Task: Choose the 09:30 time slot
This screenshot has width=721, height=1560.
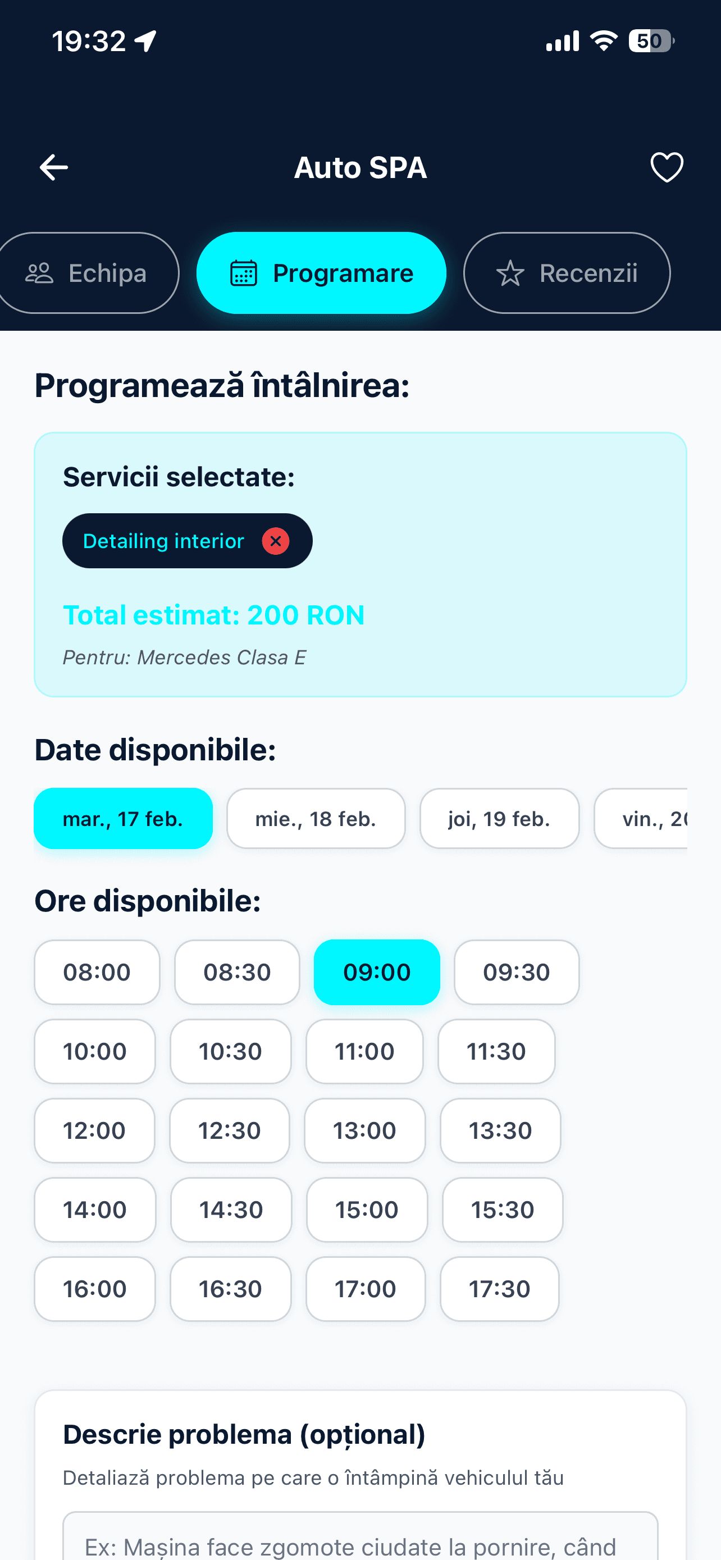Action: tap(517, 972)
